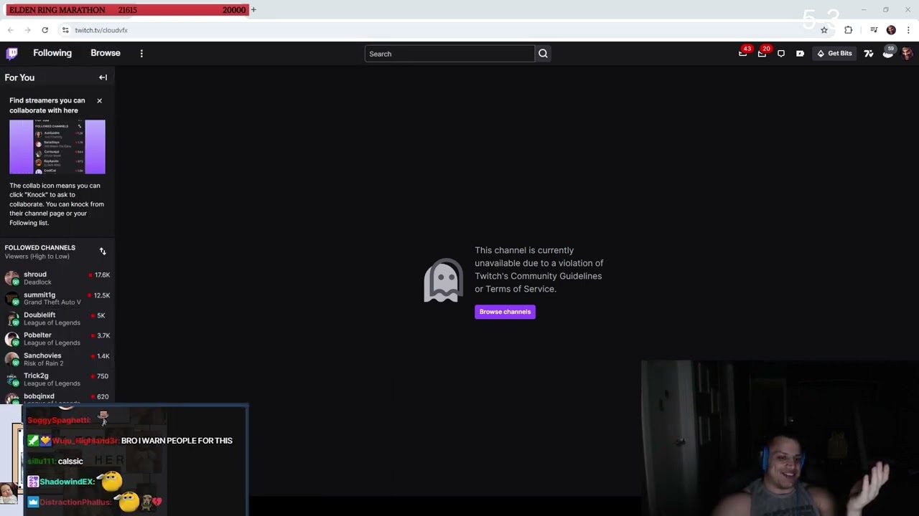
Task: Select the ELDEN RING MARATHON browser tab
Action: [127, 10]
